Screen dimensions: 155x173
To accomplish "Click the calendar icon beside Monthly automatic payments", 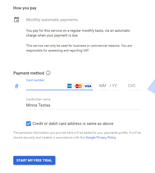I will tap(17, 20).
